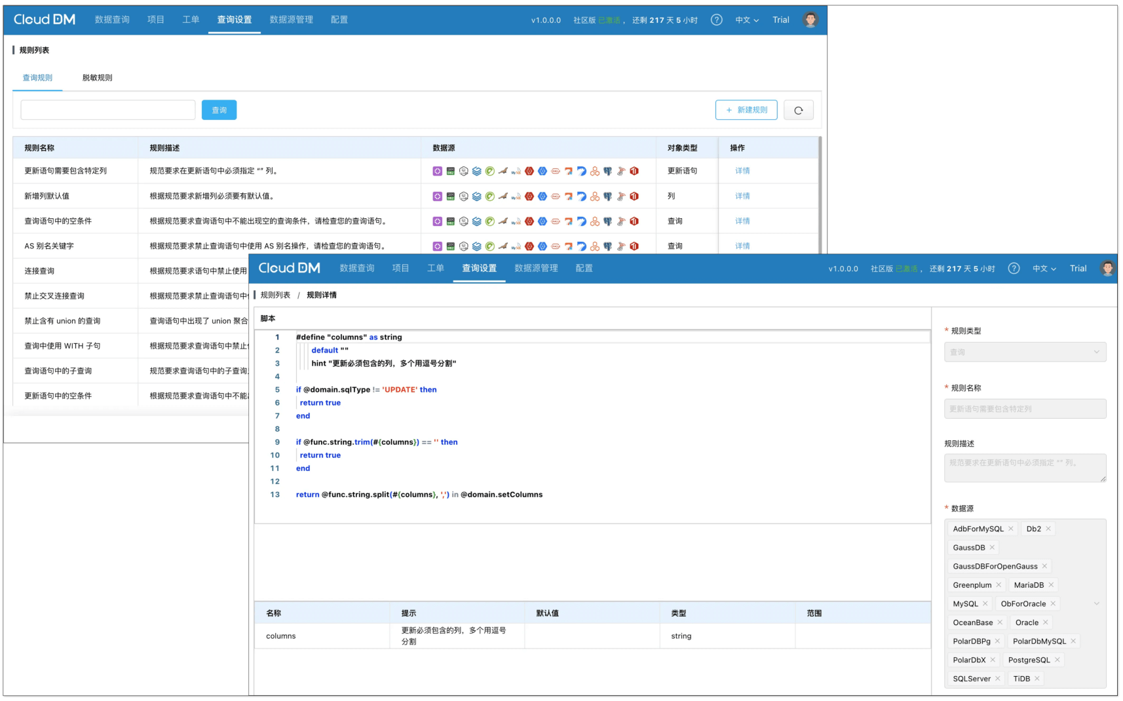Remove the MariaDB data source tag
This screenshot has height=701, width=1123.
coord(1051,585)
